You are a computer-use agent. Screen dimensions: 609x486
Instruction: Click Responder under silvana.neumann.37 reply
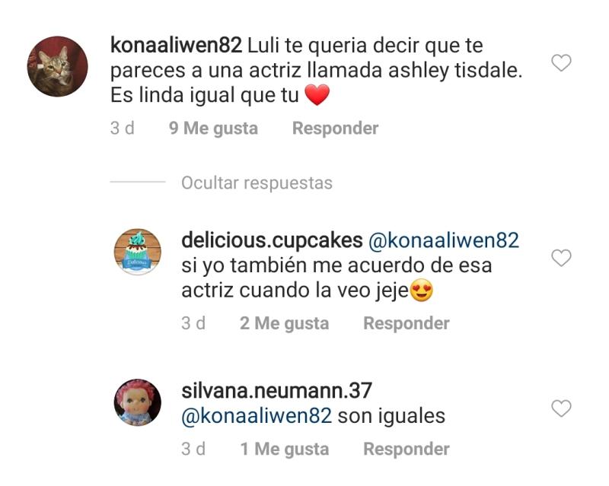[x=407, y=449]
